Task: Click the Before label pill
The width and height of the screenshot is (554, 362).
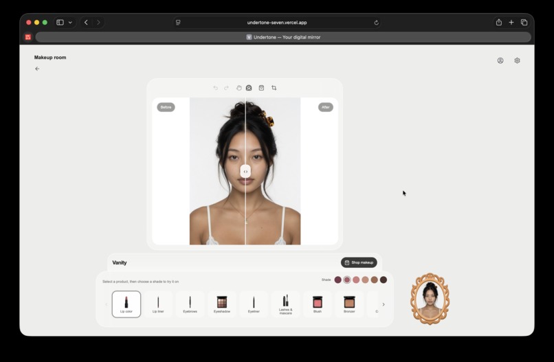Action: (x=166, y=107)
